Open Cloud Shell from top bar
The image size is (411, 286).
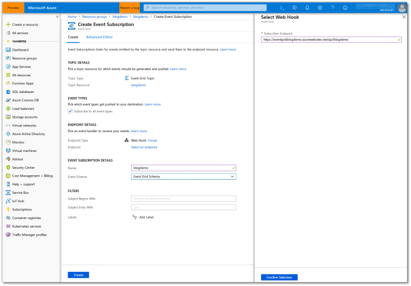282,8
